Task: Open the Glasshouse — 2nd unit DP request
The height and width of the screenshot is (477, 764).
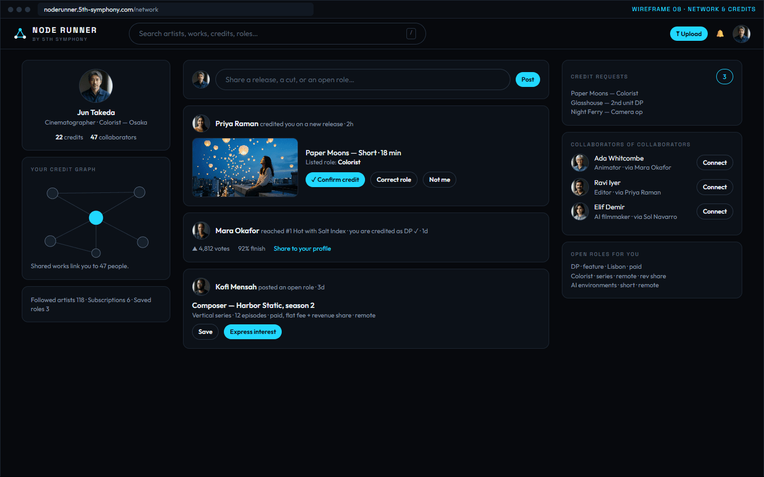Action: point(607,103)
